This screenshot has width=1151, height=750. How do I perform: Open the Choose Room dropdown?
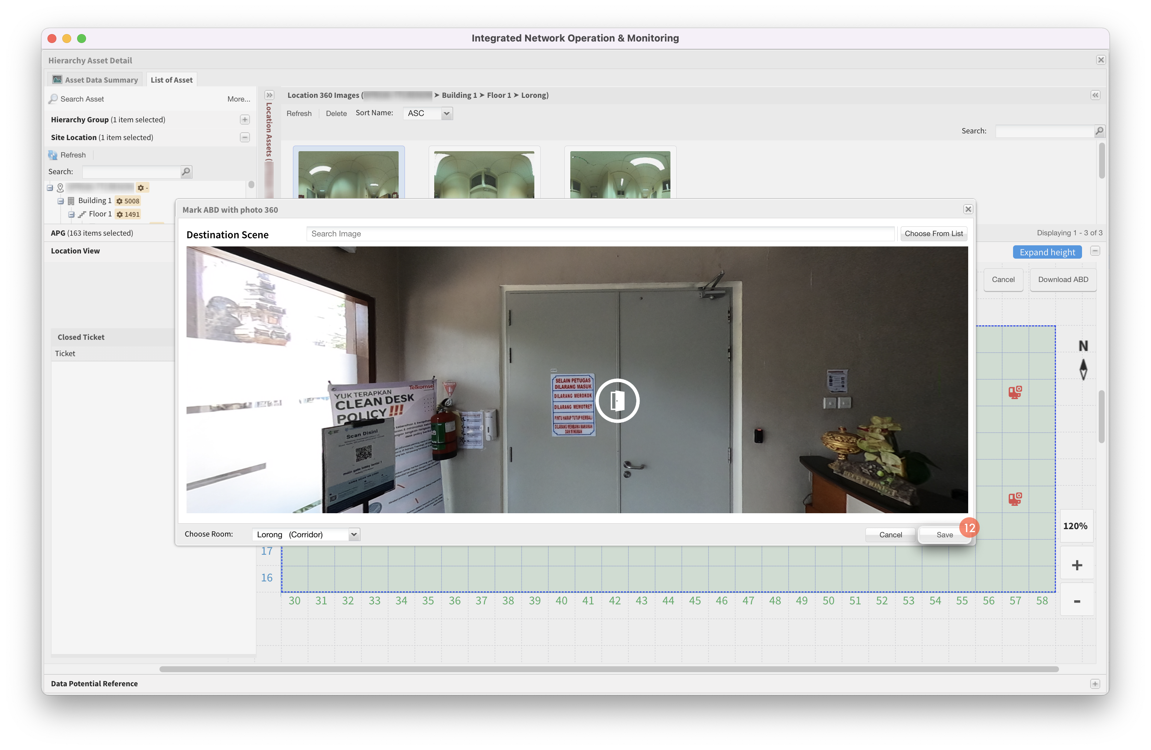click(354, 534)
